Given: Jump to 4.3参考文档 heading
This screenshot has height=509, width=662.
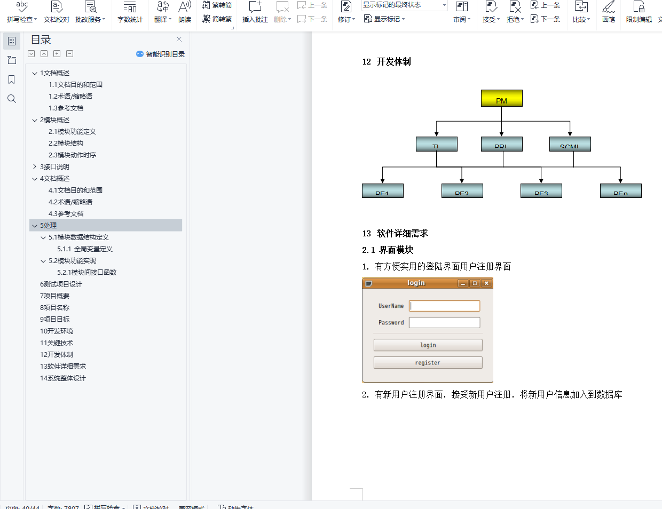Looking at the screenshot, I should [x=66, y=214].
